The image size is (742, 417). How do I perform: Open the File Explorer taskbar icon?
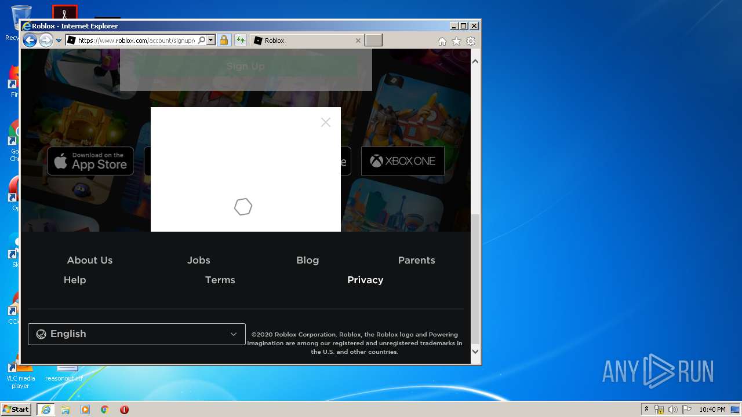coord(66,409)
